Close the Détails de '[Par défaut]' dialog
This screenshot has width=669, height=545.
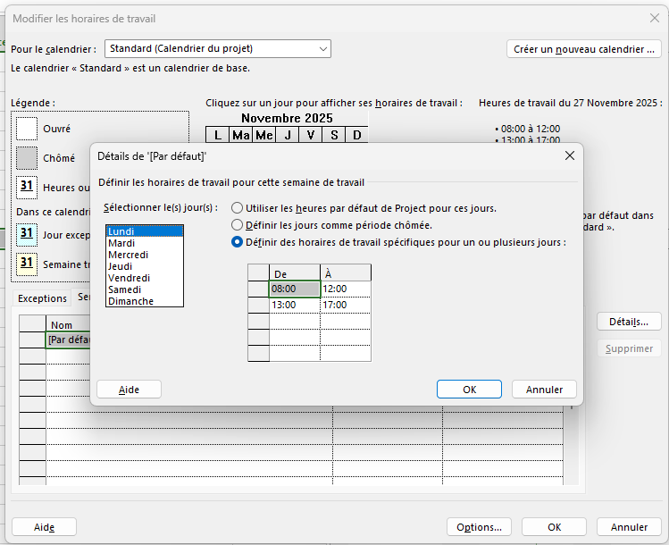[x=570, y=155]
